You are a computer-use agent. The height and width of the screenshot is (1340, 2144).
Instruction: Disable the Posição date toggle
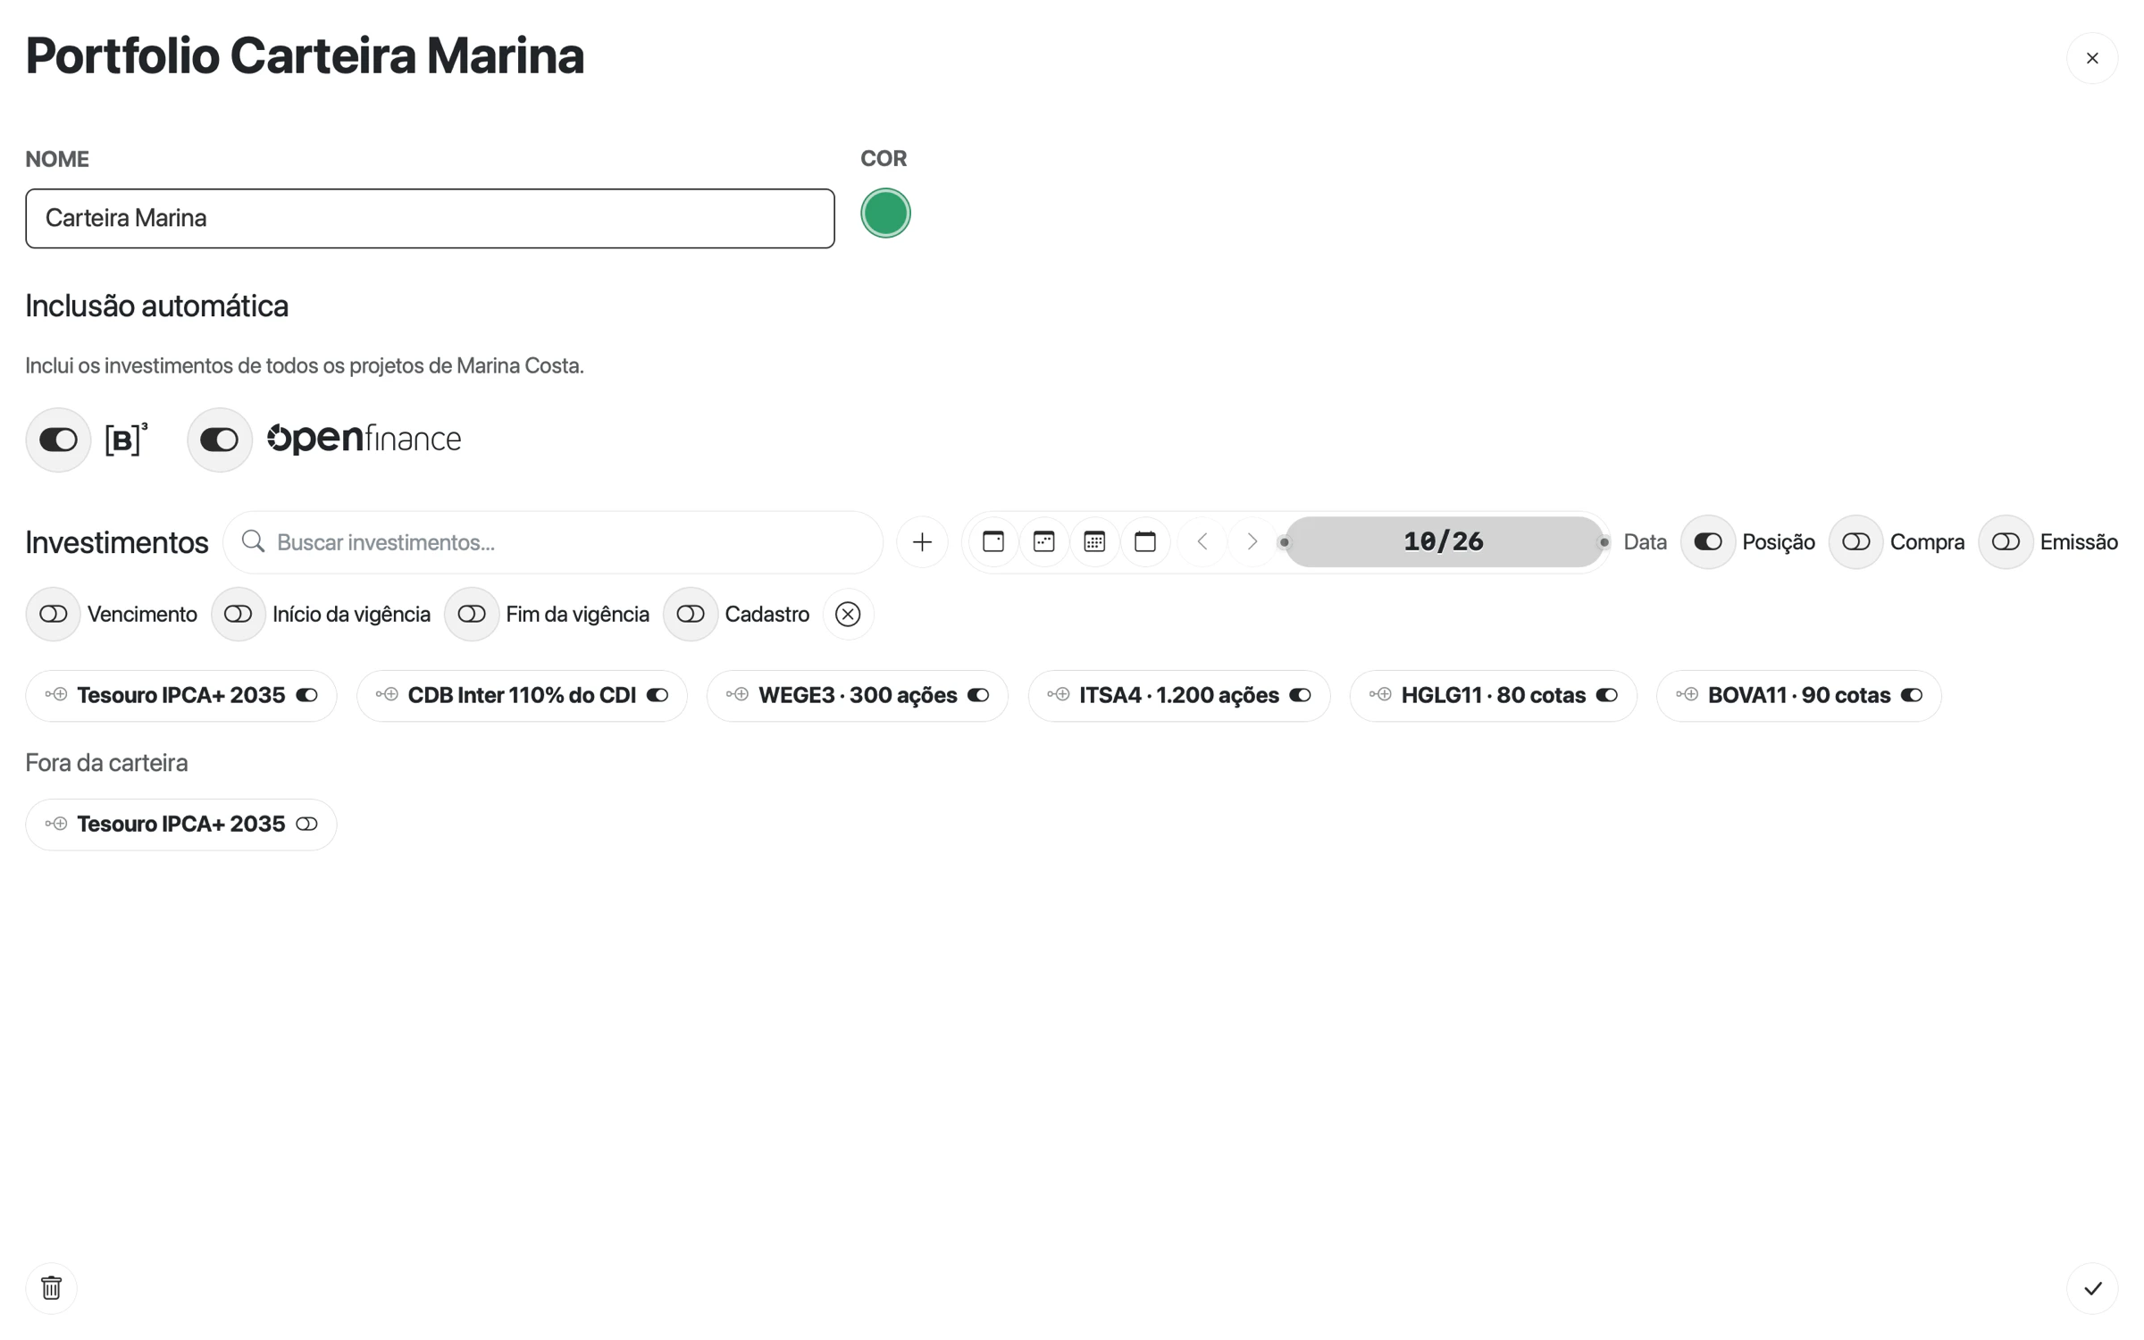pos(1708,541)
